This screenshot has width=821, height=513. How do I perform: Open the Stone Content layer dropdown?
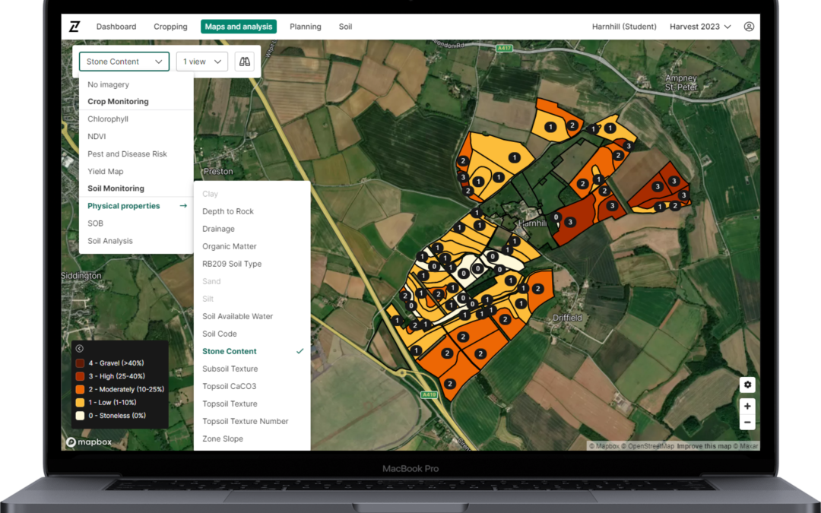tap(124, 62)
